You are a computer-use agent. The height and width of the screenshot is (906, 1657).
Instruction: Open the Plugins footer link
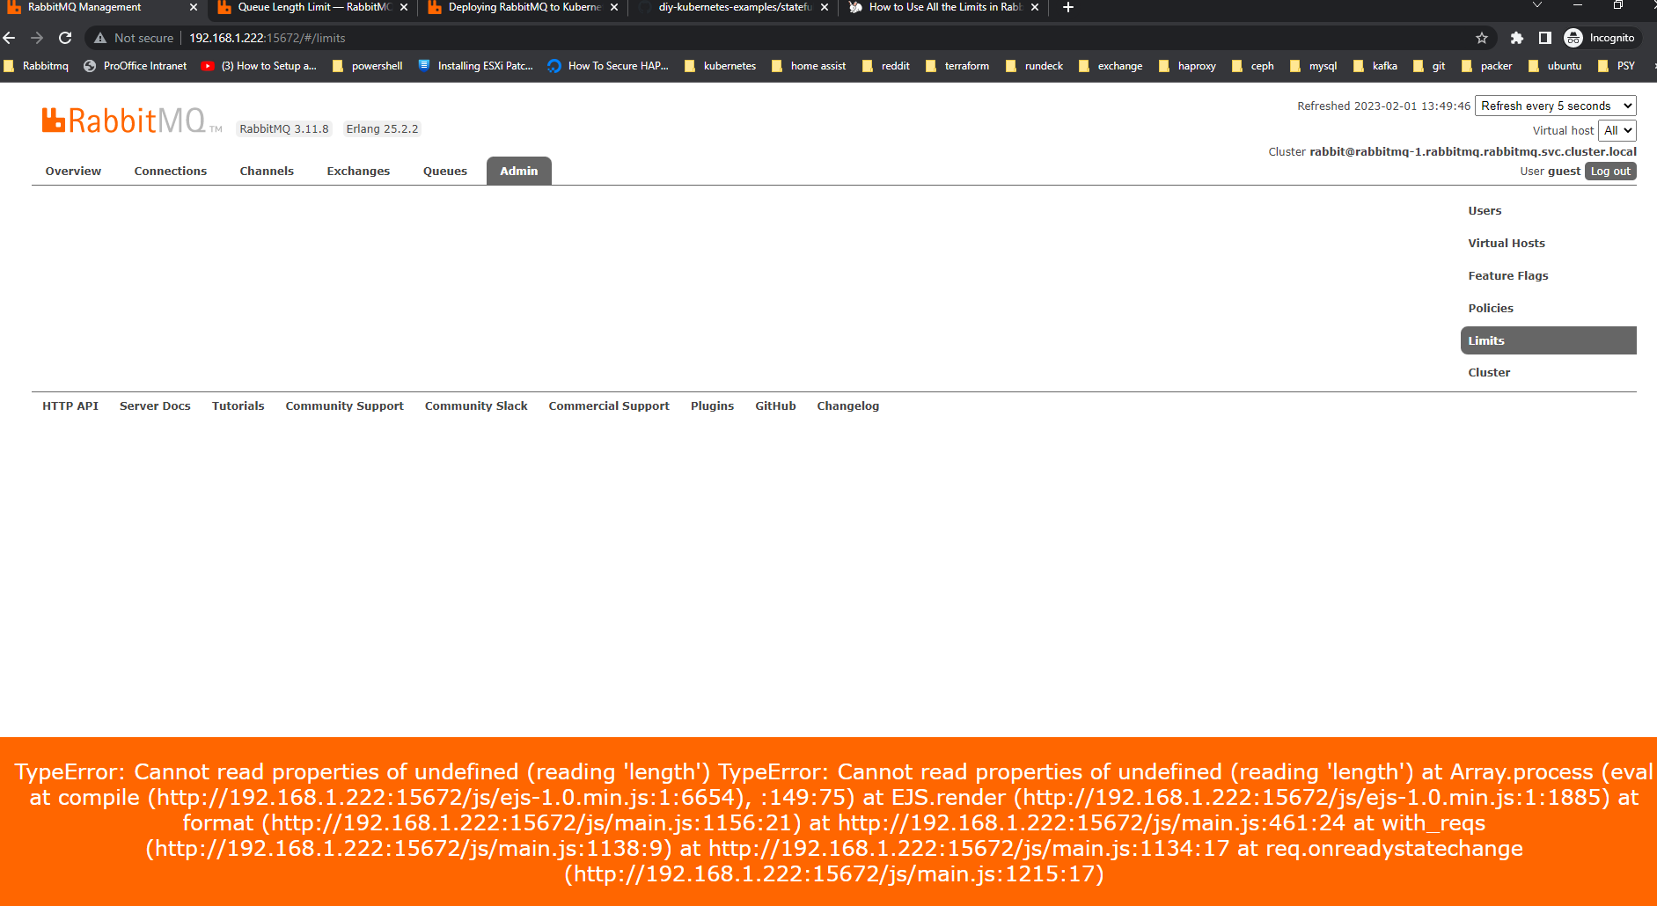pyautogui.click(x=712, y=406)
